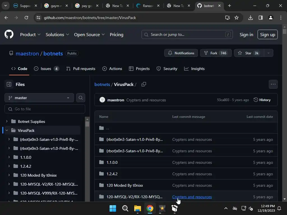Open the parent directory folder row
This screenshot has height=215, width=287.
click(x=186, y=128)
